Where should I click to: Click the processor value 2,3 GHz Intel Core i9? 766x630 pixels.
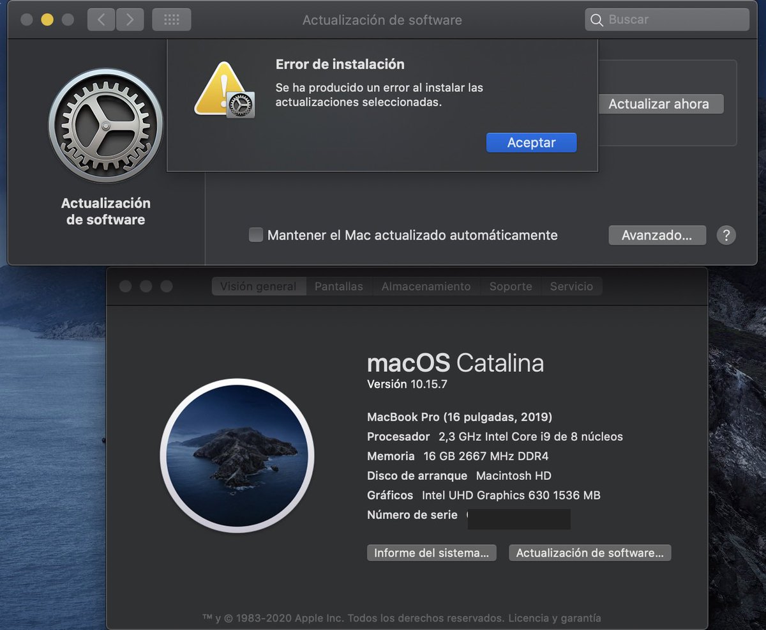pyautogui.click(x=530, y=437)
